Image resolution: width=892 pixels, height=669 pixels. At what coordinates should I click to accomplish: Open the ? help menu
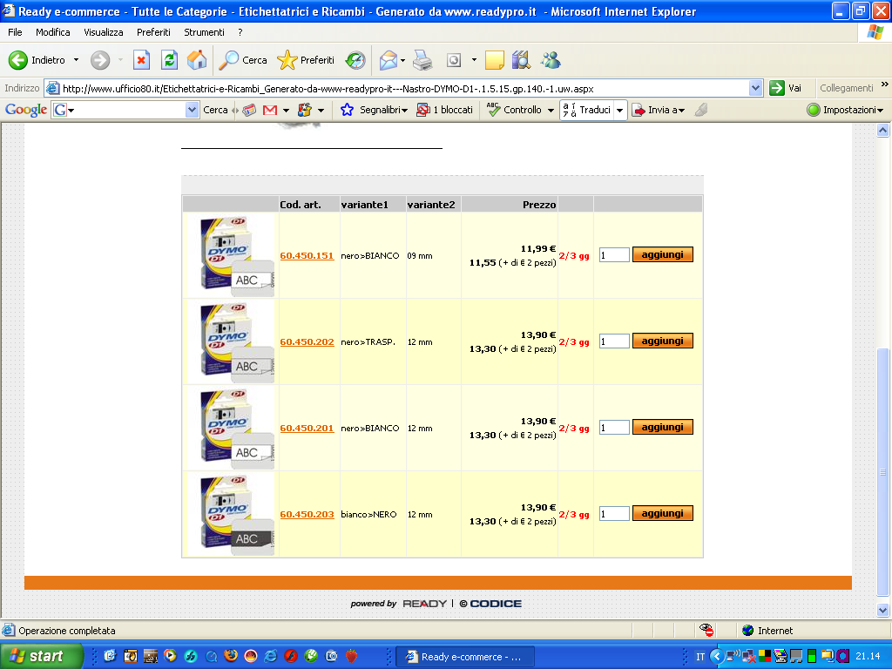tap(240, 32)
